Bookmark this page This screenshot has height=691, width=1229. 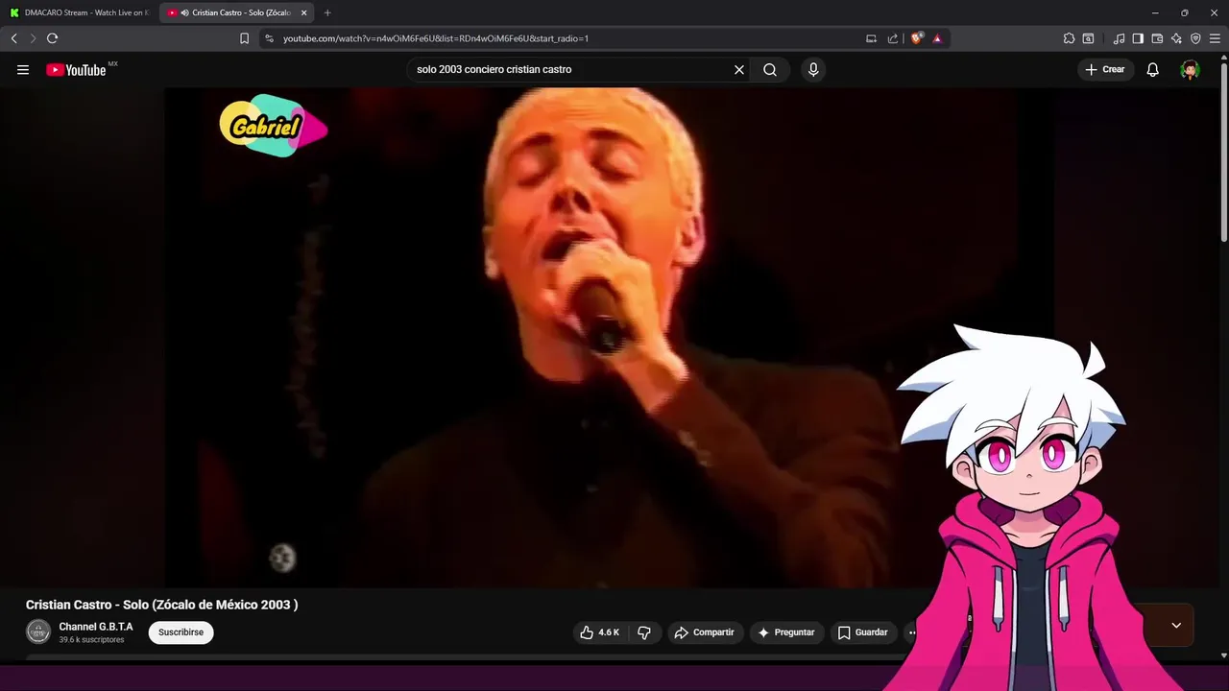[244, 38]
